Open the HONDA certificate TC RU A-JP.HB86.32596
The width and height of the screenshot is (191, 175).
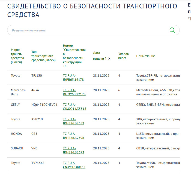click(x=73, y=136)
